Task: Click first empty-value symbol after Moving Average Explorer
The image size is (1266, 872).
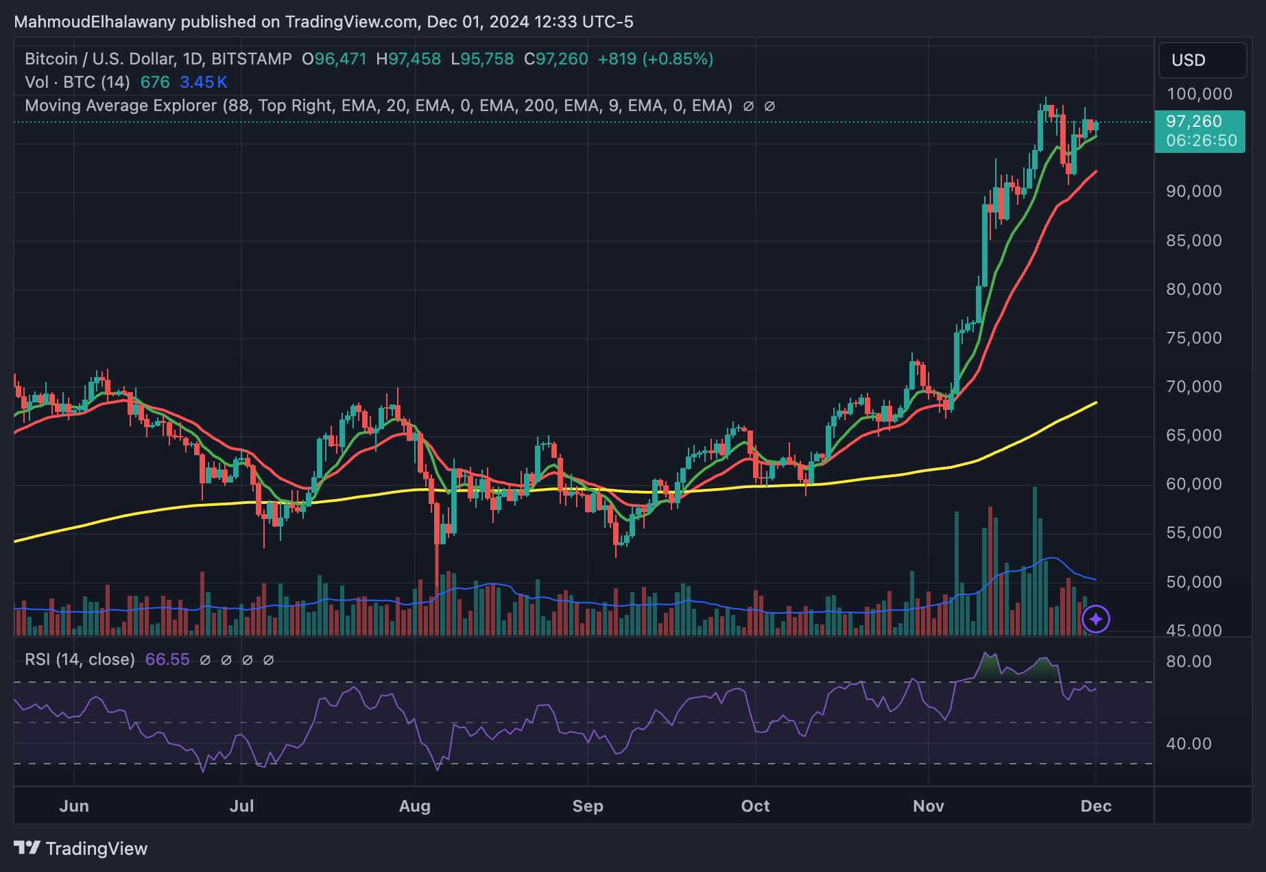Action: pyautogui.click(x=748, y=106)
